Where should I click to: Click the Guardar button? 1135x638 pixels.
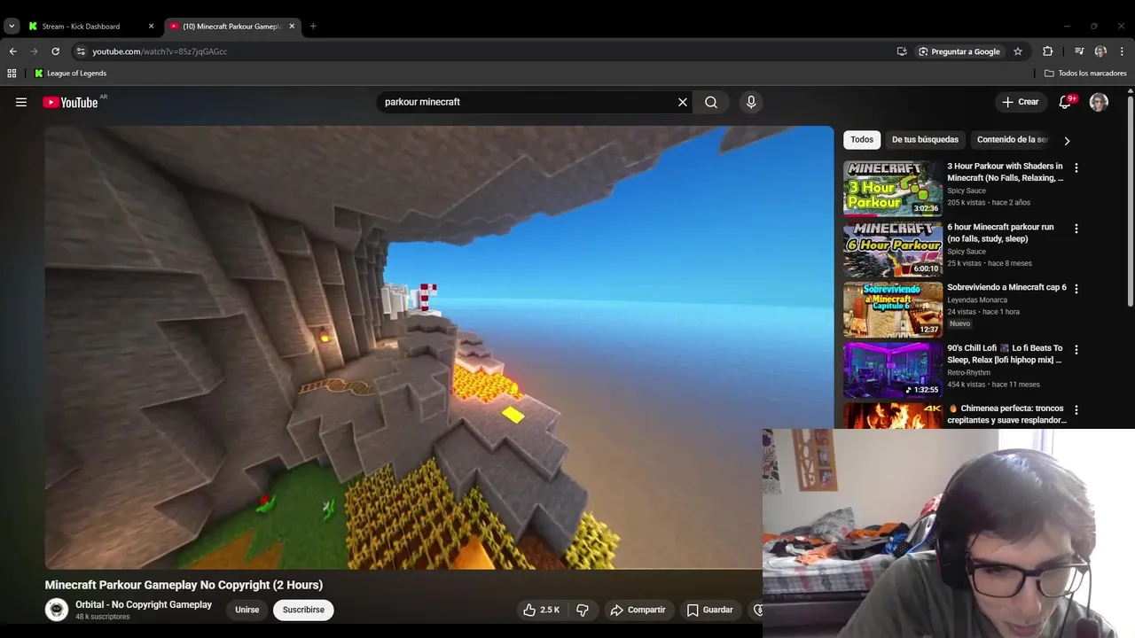click(710, 610)
